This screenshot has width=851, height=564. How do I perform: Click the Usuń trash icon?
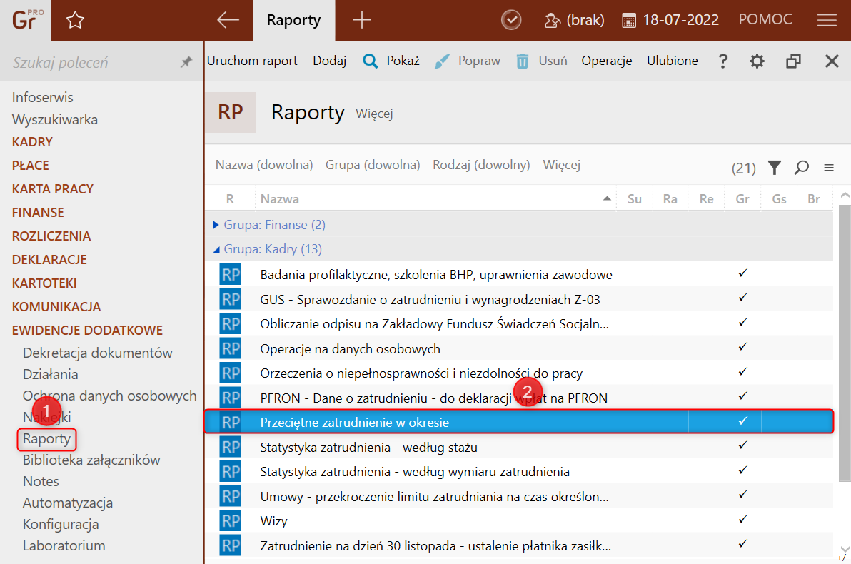(x=522, y=61)
